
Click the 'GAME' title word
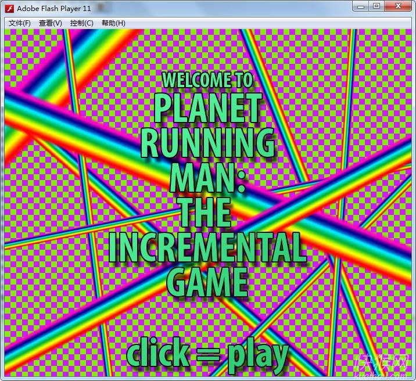(208, 282)
